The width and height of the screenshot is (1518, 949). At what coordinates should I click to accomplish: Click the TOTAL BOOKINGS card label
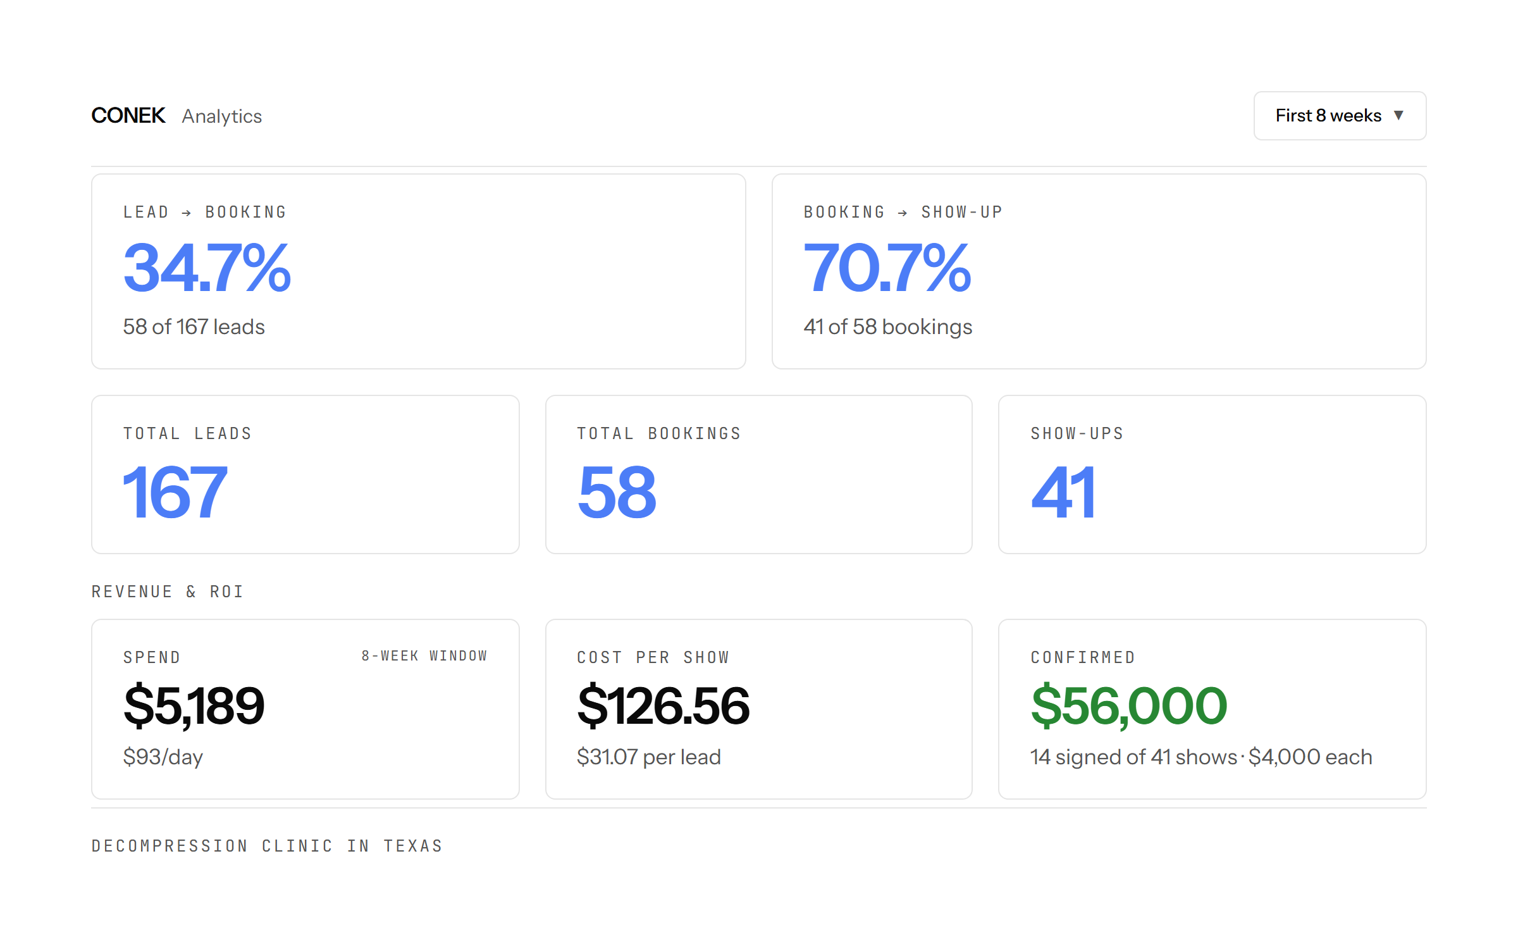tap(659, 433)
